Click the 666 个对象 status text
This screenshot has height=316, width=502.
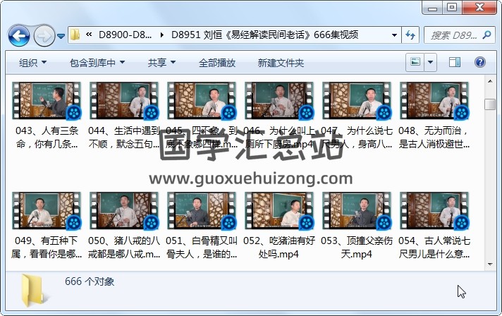[90, 281]
